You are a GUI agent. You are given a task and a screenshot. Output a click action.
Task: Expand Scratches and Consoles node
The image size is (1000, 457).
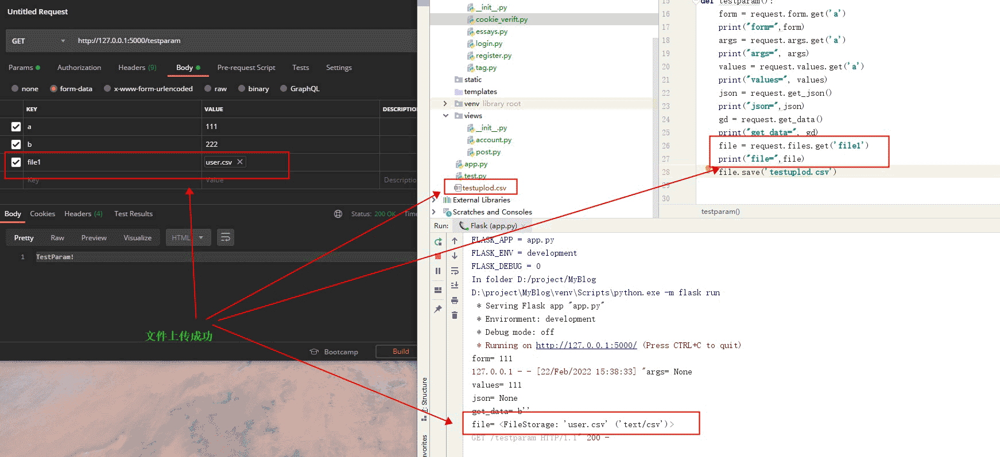tap(434, 212)
